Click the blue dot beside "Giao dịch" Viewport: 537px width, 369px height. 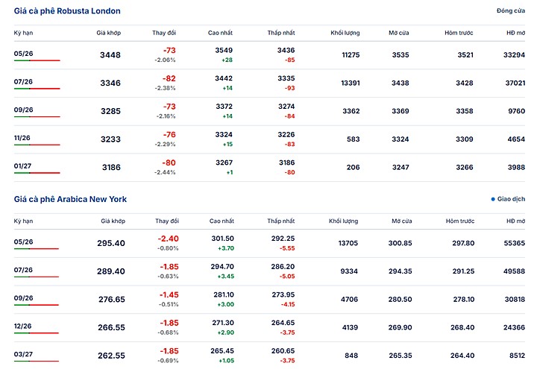pos(493,200)
